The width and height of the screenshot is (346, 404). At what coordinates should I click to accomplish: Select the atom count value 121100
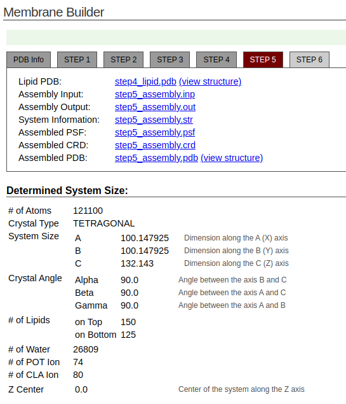tap(88, 211)
